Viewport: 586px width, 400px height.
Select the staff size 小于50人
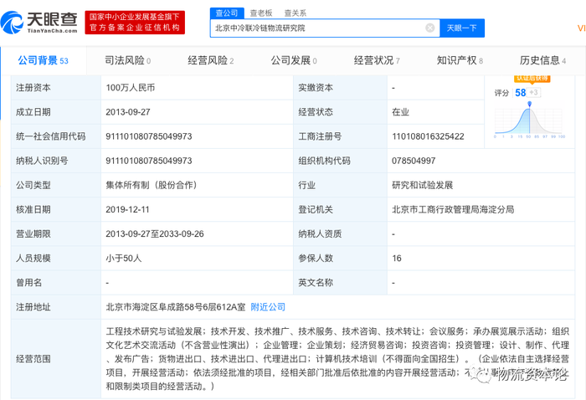(124, 258)
